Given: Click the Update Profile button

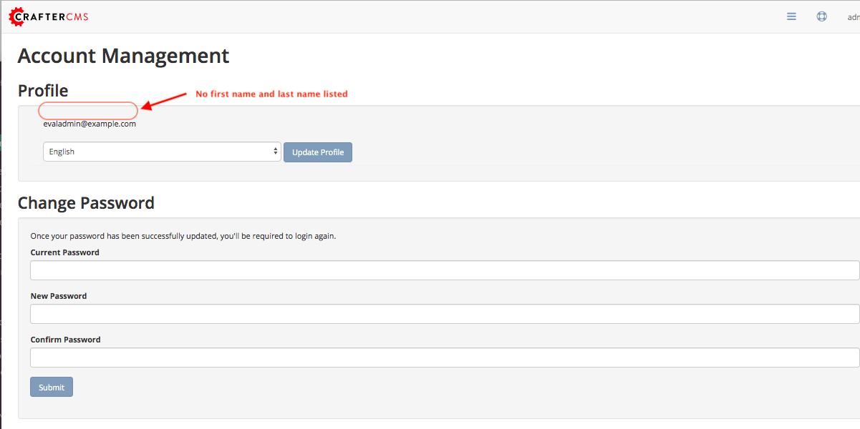Looking at the screenshot, I should click(317, 152).
